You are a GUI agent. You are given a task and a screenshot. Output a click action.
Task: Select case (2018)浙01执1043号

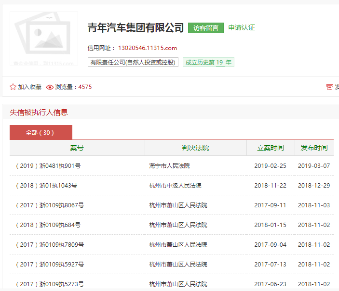[x=46, y=186]
